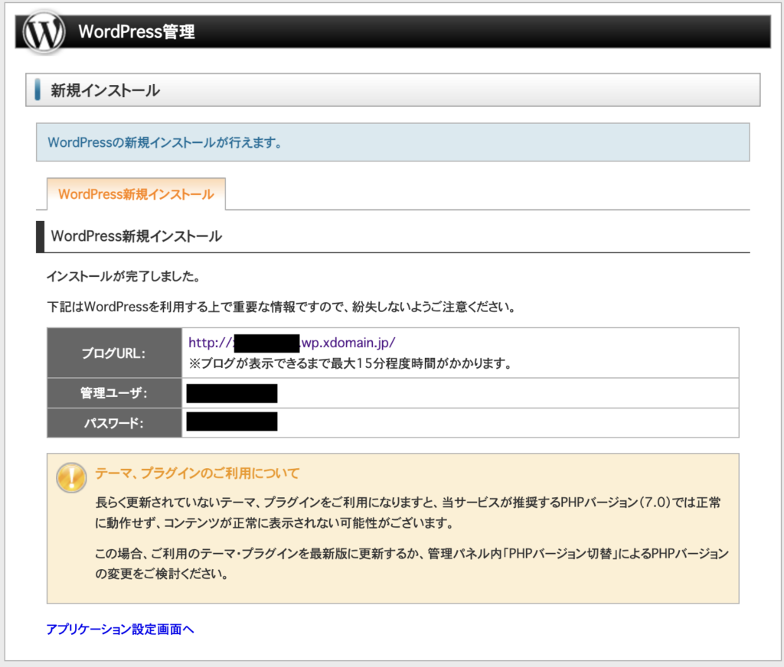Click the redacted パスワード value
Image resolution: width=784 pixels, height=667 pixels.
coord(231,422)
